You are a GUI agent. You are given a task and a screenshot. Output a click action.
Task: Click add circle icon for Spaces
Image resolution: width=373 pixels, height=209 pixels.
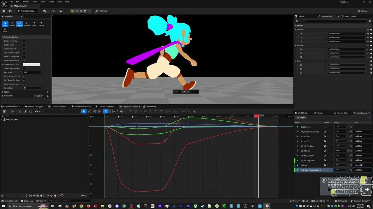(48, 92)
